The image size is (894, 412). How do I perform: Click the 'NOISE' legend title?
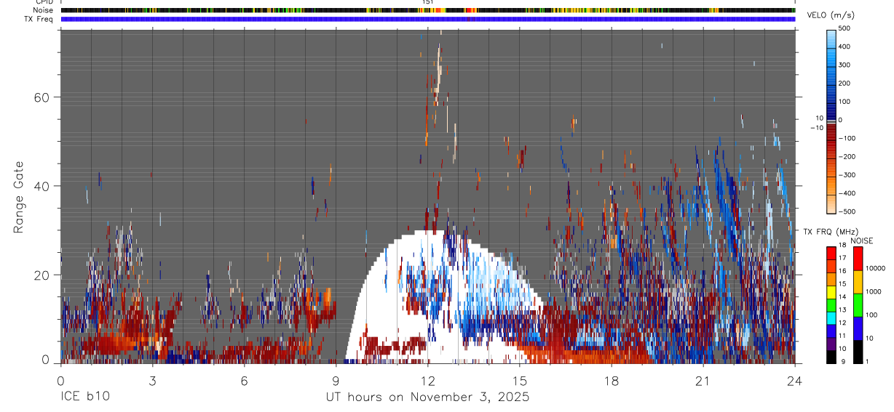(861, 241)
